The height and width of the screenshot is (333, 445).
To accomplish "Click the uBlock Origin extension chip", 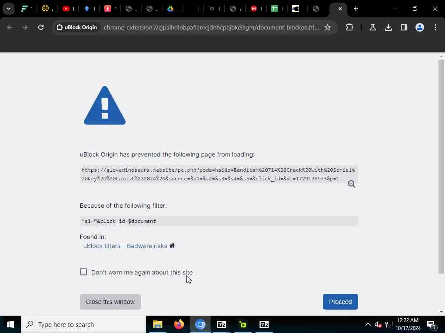I will (x=77, y=27).
